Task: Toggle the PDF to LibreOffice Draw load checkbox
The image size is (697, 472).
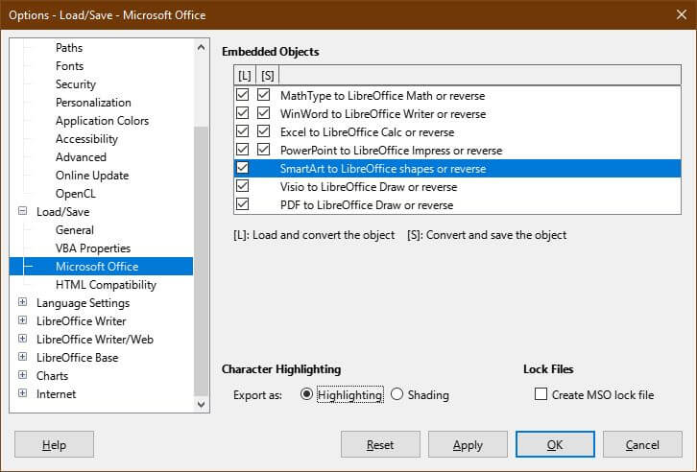Action: point(243,205)
